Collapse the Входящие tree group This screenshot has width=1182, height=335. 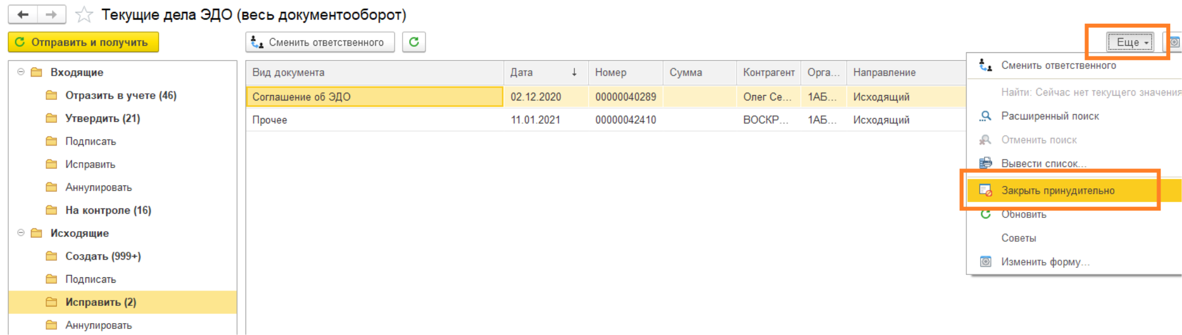[x=21, y=72]
